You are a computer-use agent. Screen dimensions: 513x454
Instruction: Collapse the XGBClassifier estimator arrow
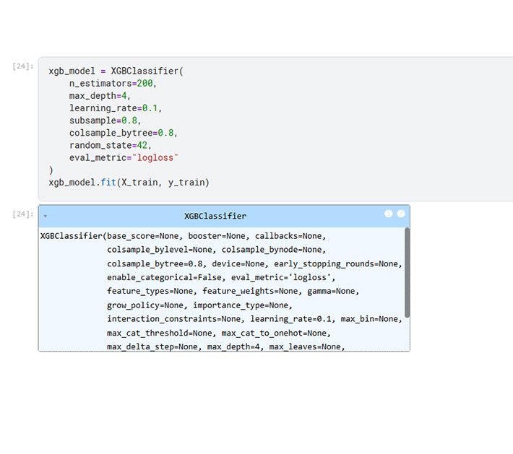(45, 216)
